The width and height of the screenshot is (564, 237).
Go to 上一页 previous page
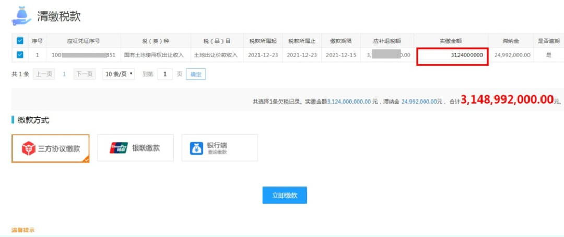coord(44,74)
